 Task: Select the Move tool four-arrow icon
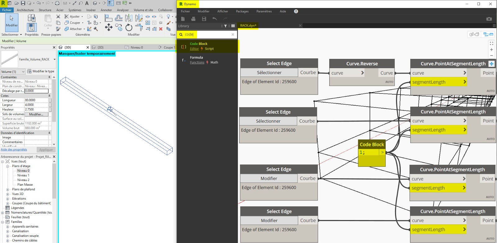109,27
